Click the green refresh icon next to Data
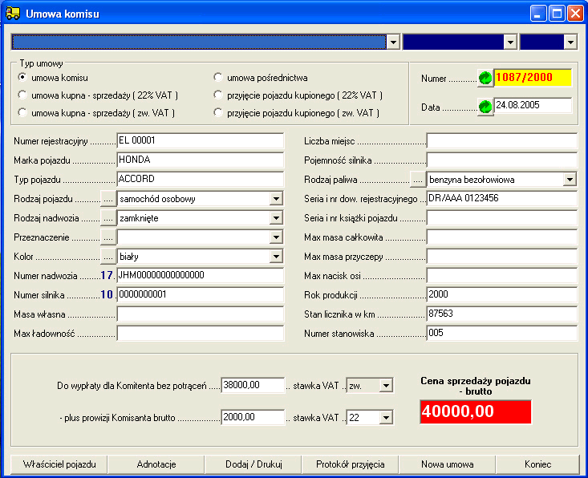This screenshot has width=588, height=478. pos(485,107)
